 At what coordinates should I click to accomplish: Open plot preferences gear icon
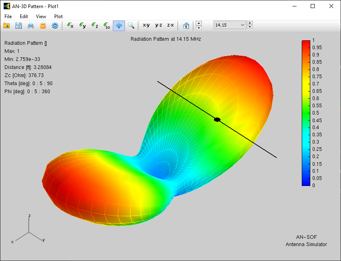point(55,25)
